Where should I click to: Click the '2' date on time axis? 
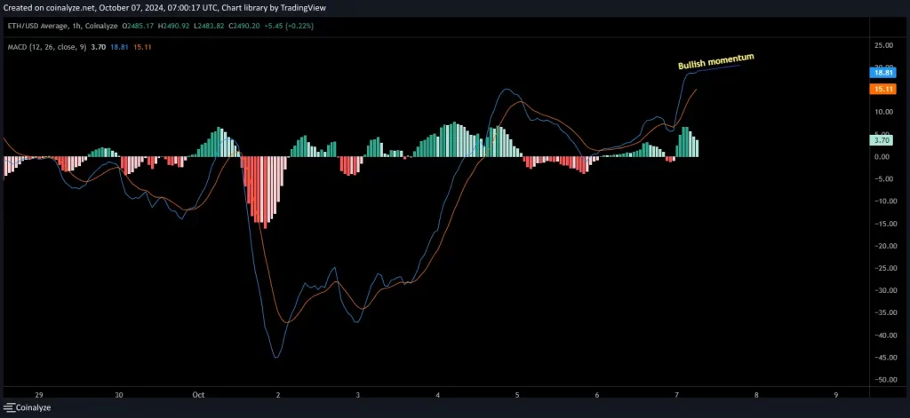point(278,394)
